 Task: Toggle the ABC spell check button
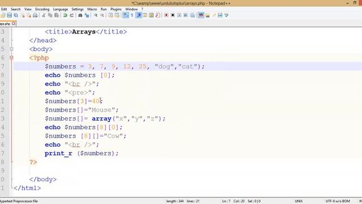pos(201,15)
